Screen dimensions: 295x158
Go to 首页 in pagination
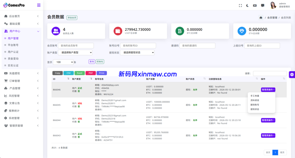coord(268,153)
